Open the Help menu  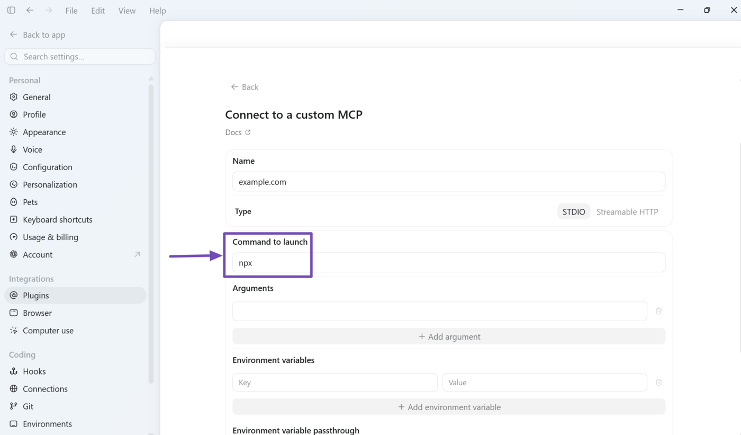[158, 11]
